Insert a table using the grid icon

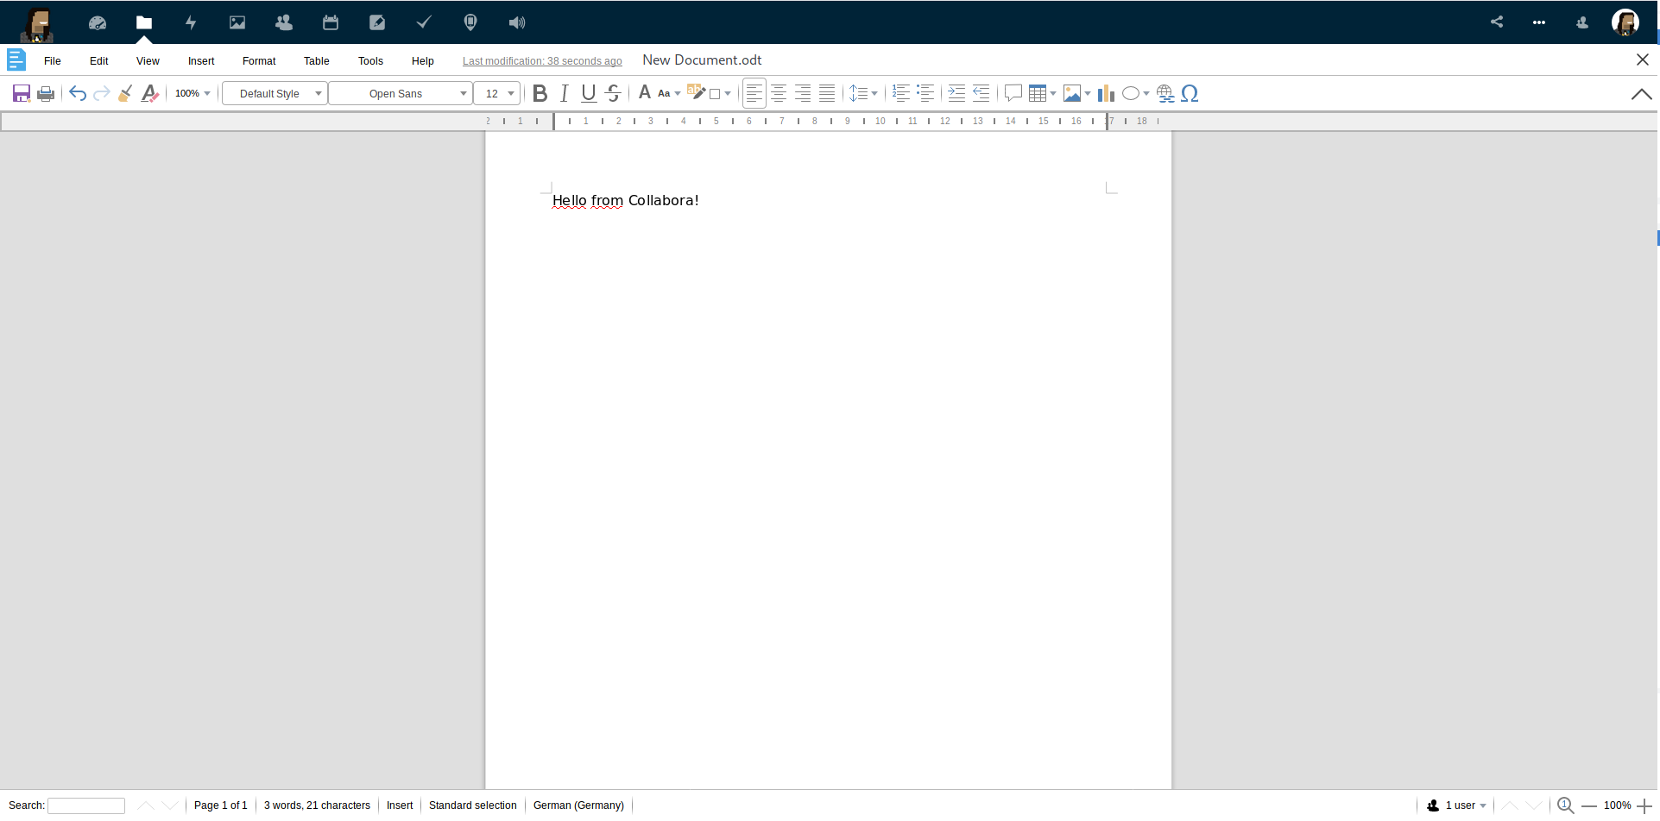pos(1038,93)
